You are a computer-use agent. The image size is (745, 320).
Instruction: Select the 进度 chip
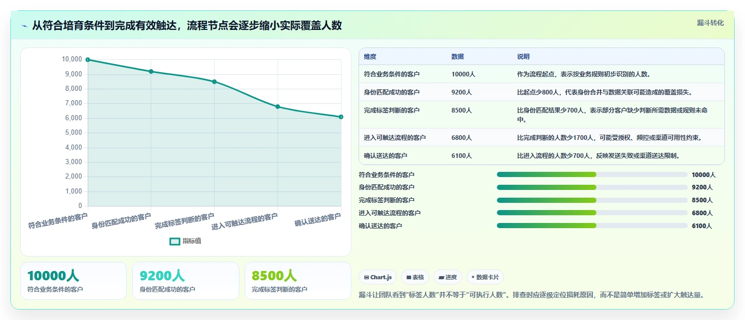[448, 277]
